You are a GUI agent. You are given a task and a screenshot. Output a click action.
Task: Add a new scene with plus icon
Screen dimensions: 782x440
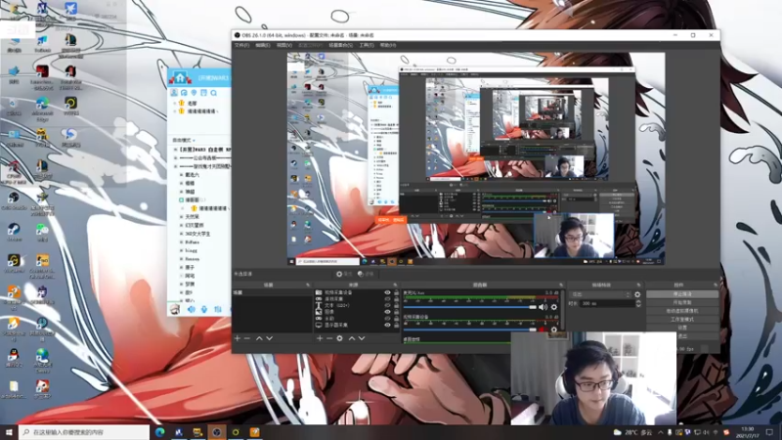pos(238,338)
